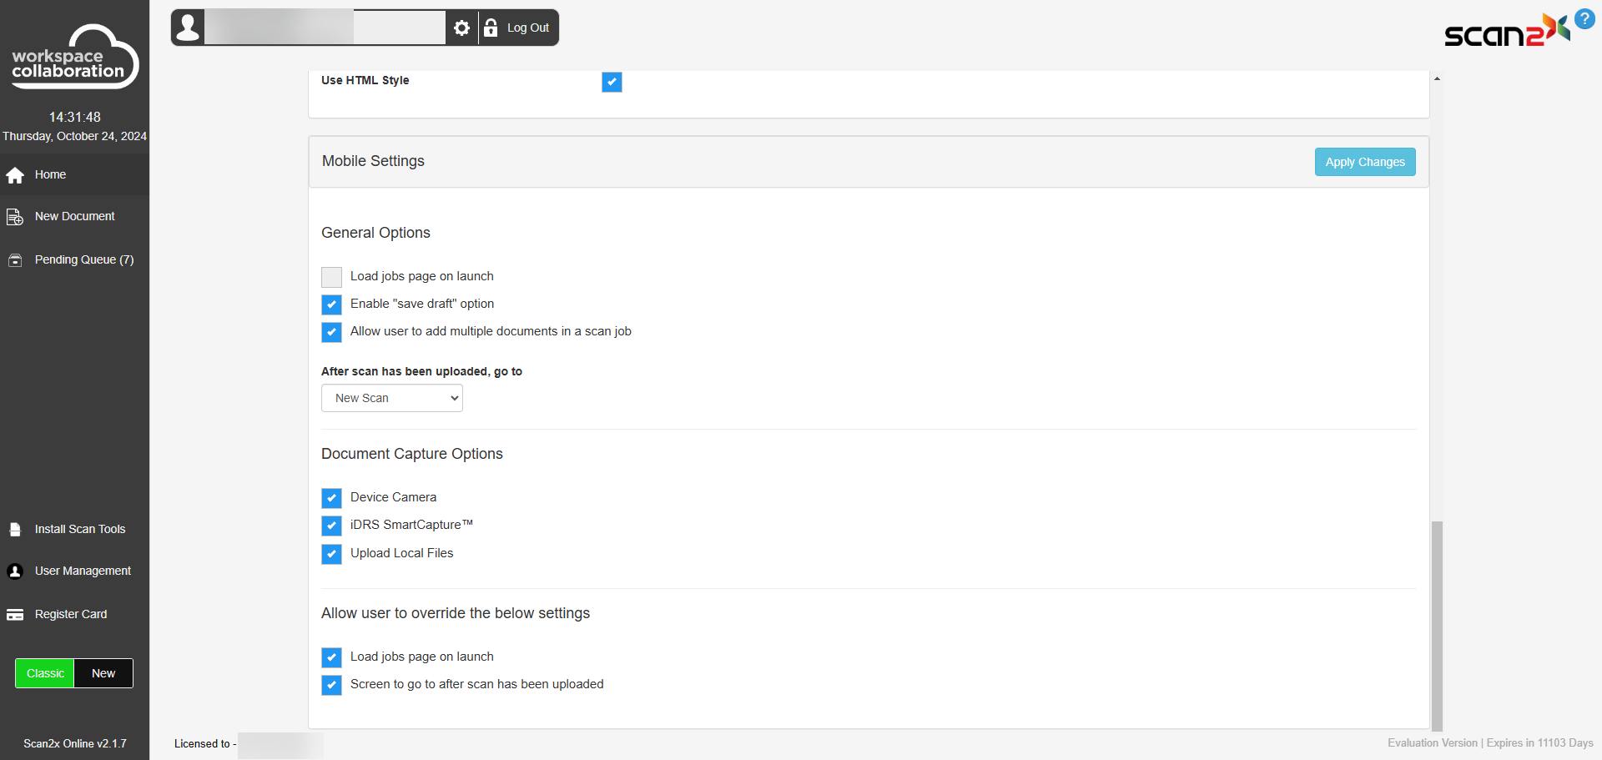Viewport: 1602px width, 760px height.
Task: Click the Log Out button
Action: (x=518, y=28)
